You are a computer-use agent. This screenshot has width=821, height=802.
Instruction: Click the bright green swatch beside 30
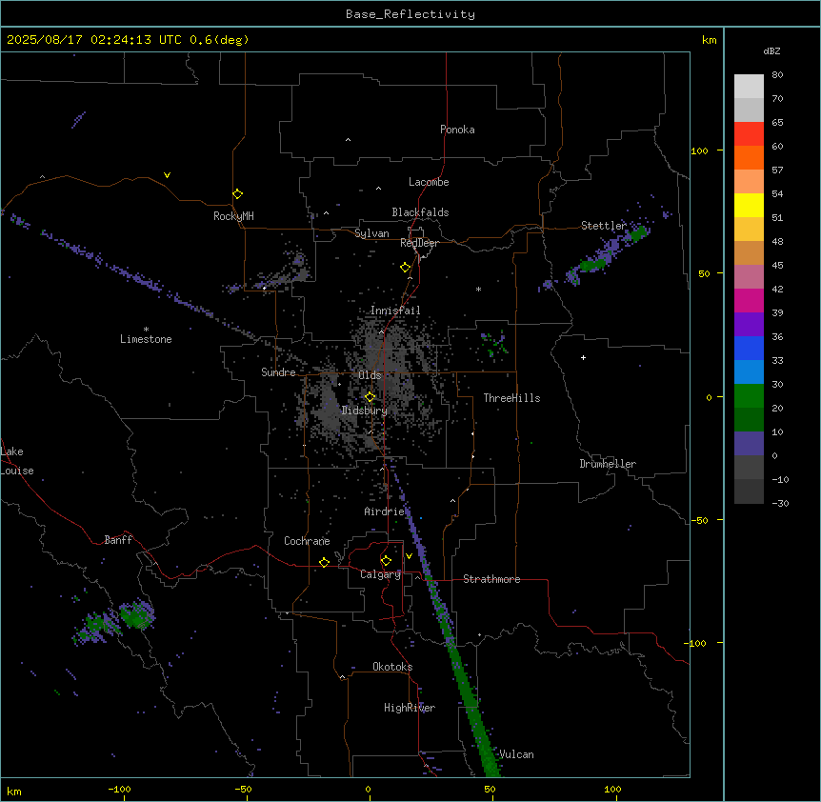749,396
